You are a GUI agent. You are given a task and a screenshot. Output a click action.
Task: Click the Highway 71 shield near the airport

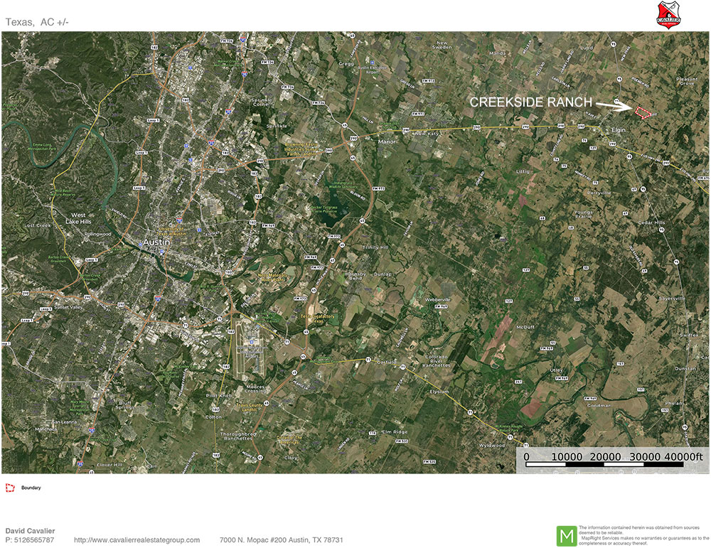[287, 341]
